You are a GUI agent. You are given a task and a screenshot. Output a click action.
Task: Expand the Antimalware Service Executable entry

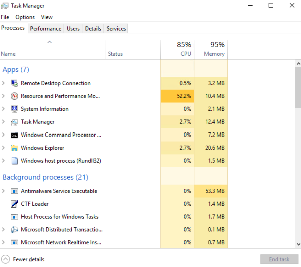pyautogui.click(x=4, y=191)
